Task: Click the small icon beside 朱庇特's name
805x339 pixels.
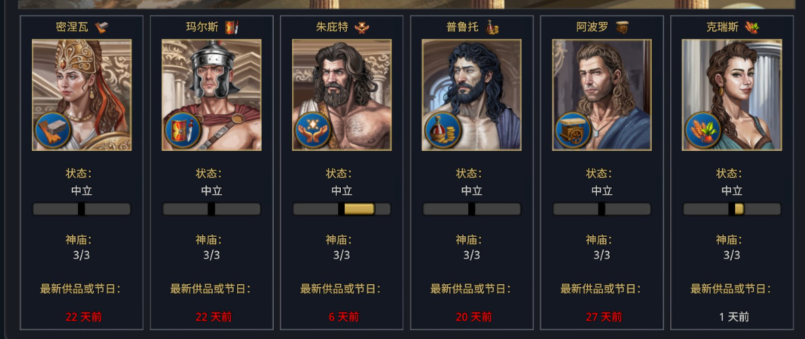Action: point(362,27)
